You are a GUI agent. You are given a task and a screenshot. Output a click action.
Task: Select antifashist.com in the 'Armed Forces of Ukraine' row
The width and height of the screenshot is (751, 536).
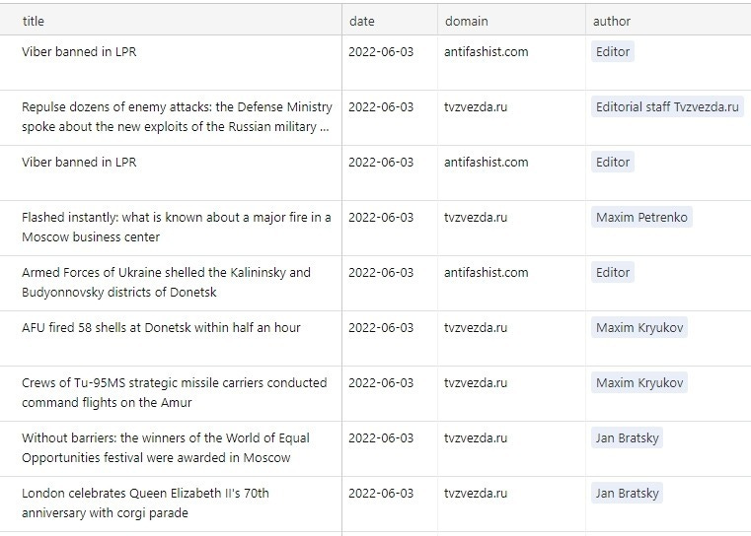(487, 273)
